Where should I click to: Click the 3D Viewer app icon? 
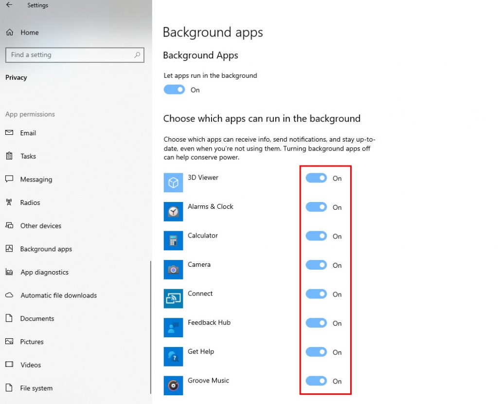173,183
